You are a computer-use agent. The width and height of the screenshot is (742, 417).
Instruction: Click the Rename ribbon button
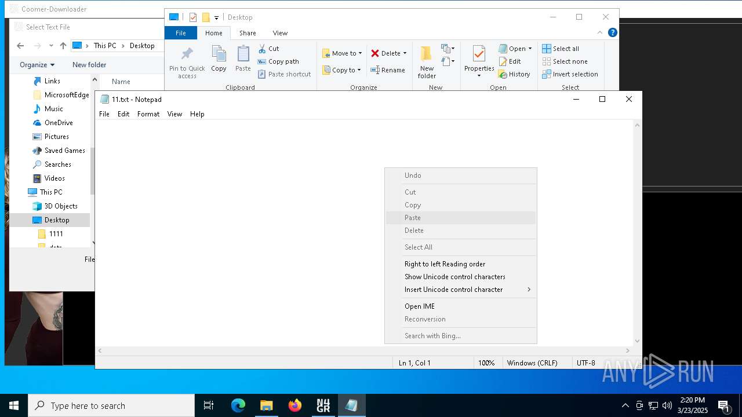(388, 70)
